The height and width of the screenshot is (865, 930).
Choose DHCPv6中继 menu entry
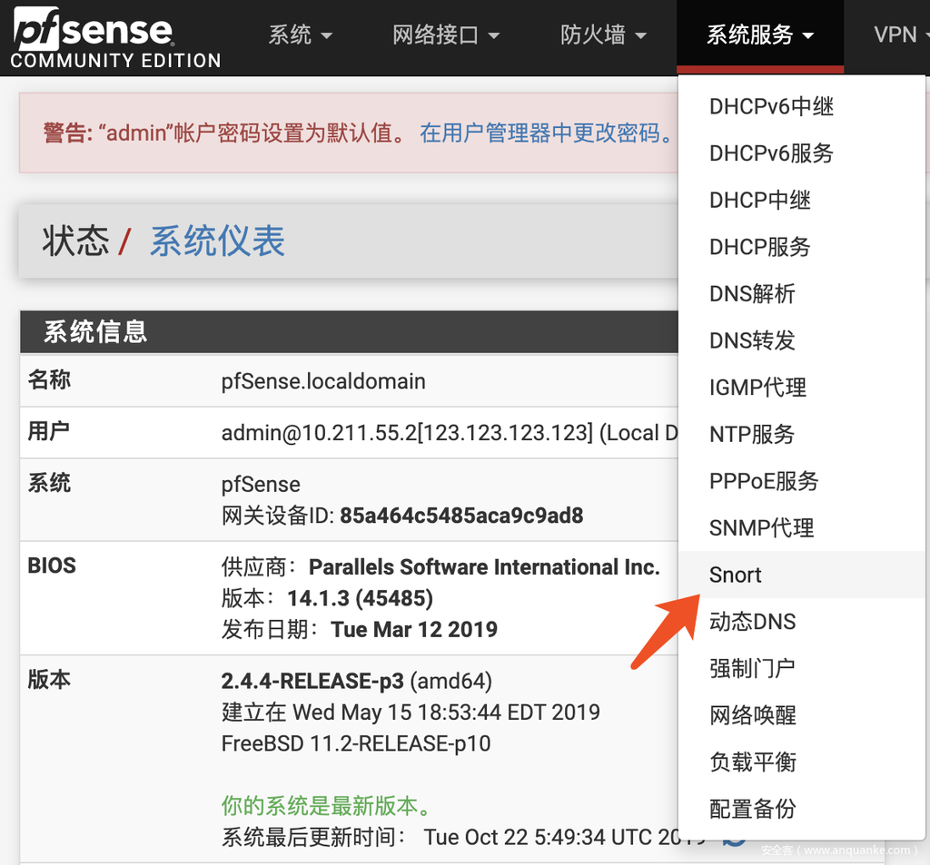pyautogui.click(x=771, y=106)
